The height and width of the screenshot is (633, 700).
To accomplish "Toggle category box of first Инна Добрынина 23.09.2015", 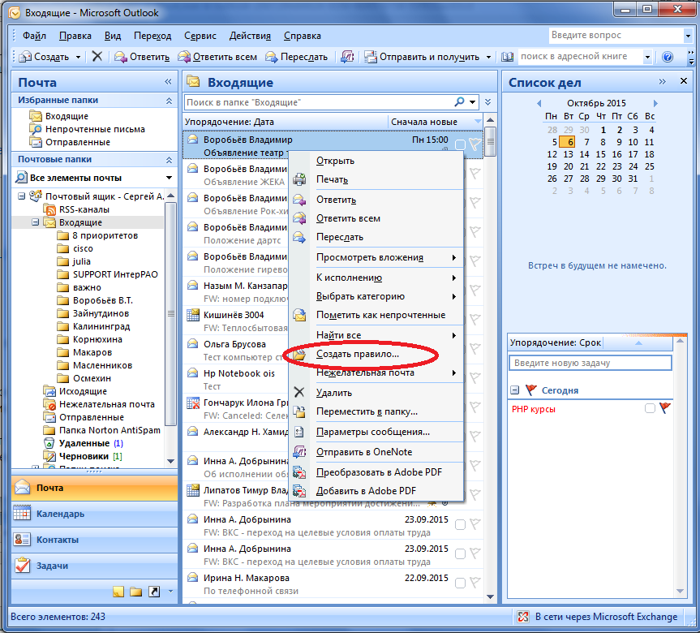I will tap(460, 524).
